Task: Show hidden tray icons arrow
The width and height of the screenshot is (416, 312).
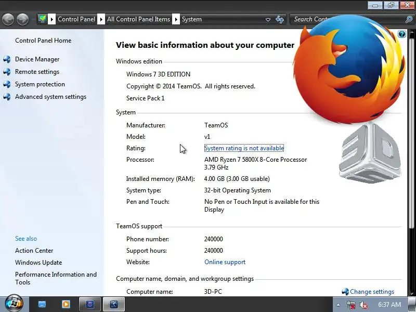Action: [x=339, y=305]
